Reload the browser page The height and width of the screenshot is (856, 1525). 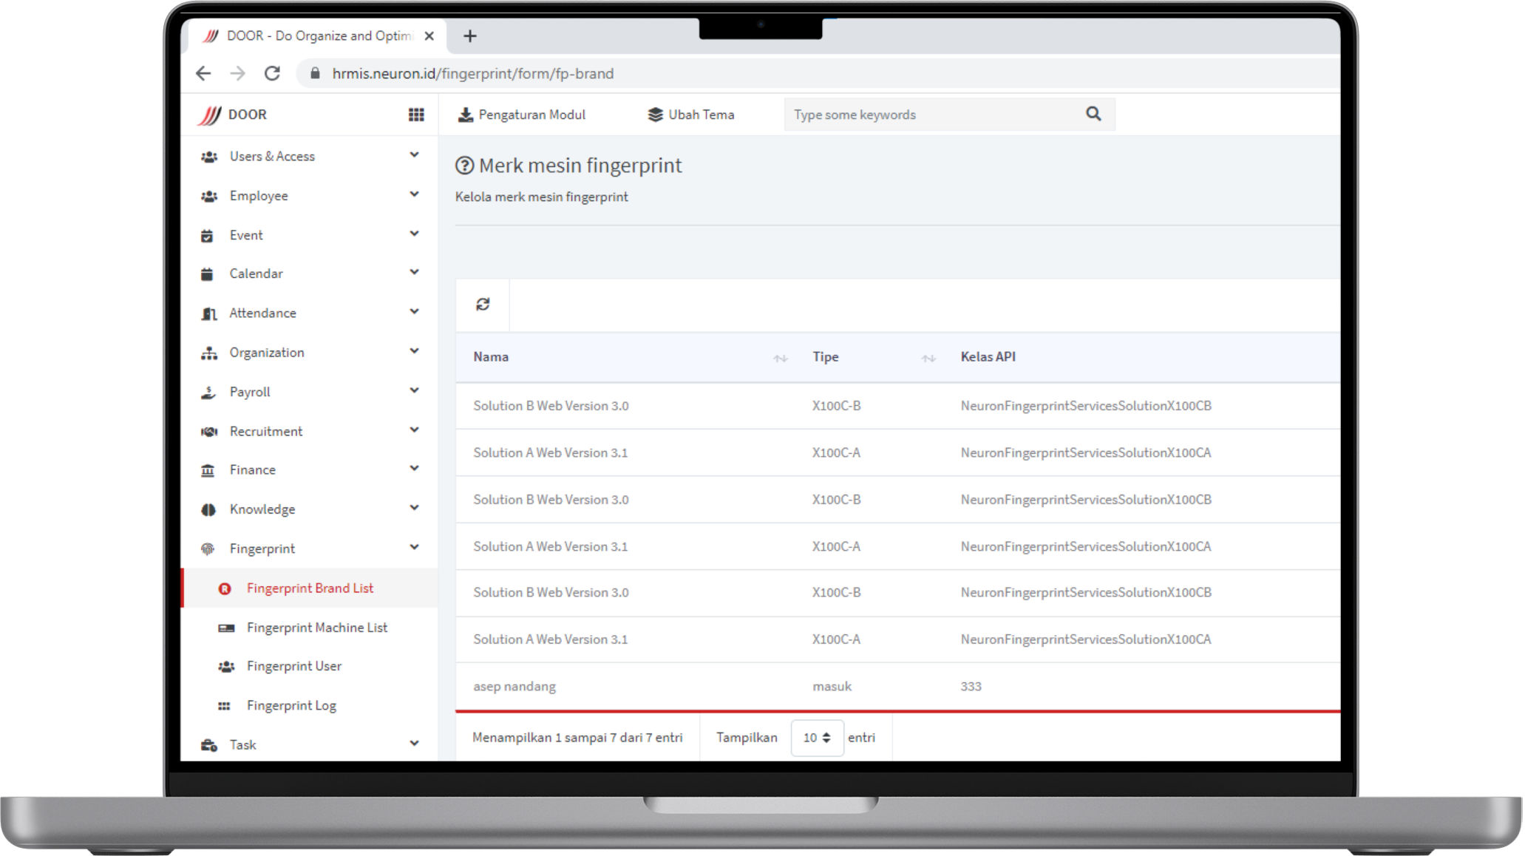(272, 73)
